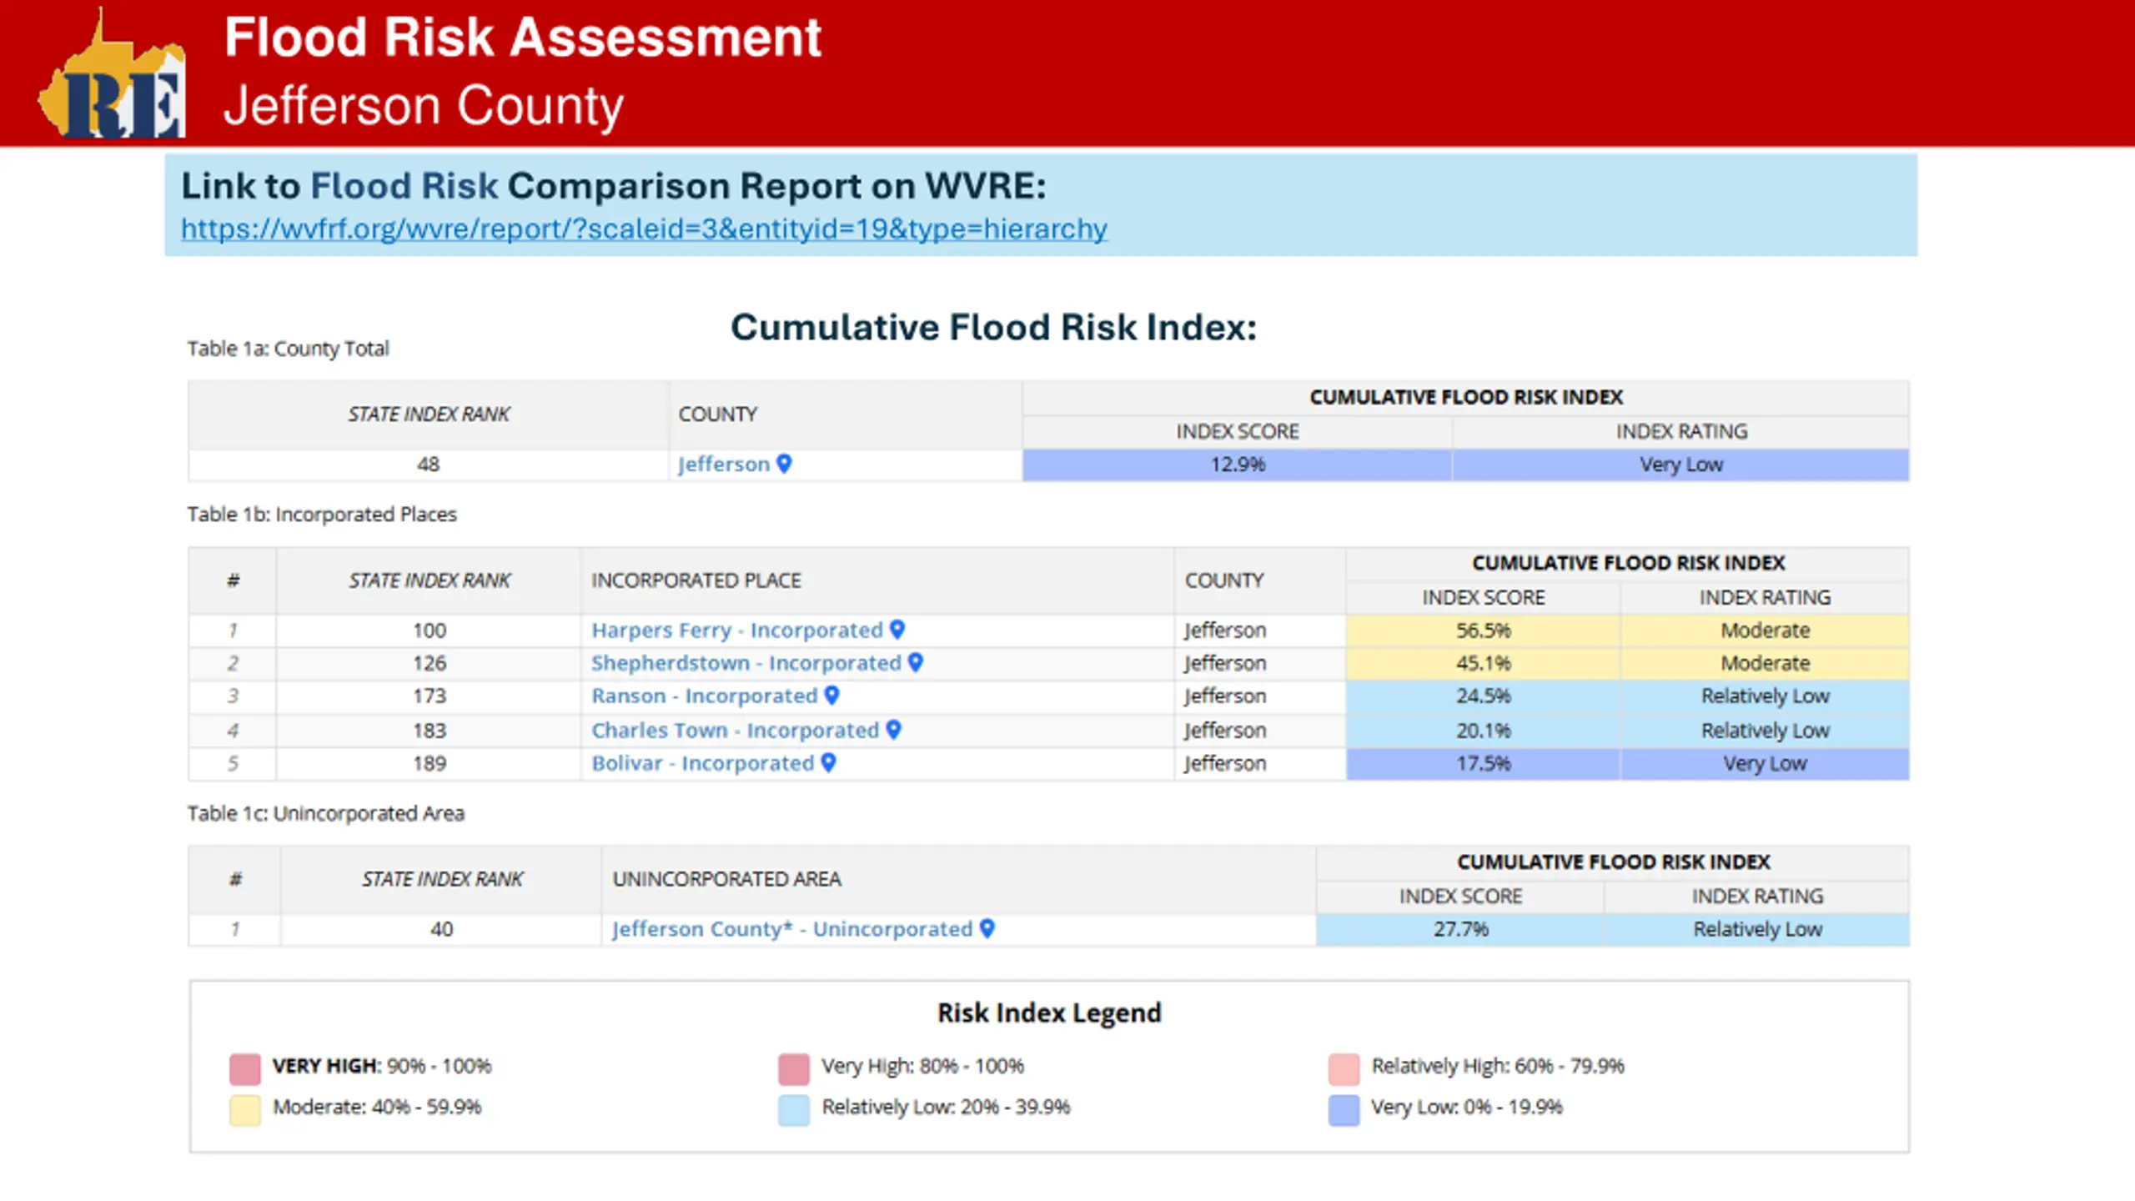Click the 24.5% index score for Ranson
Viewport: 2135px width, 1201px height.
coord(1483,696)
